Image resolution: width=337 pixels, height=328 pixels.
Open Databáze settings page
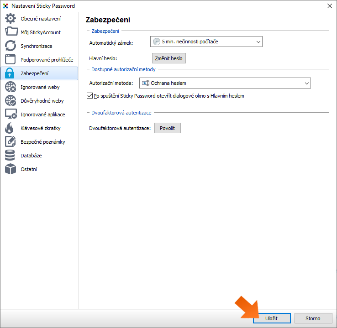point(39,156)
